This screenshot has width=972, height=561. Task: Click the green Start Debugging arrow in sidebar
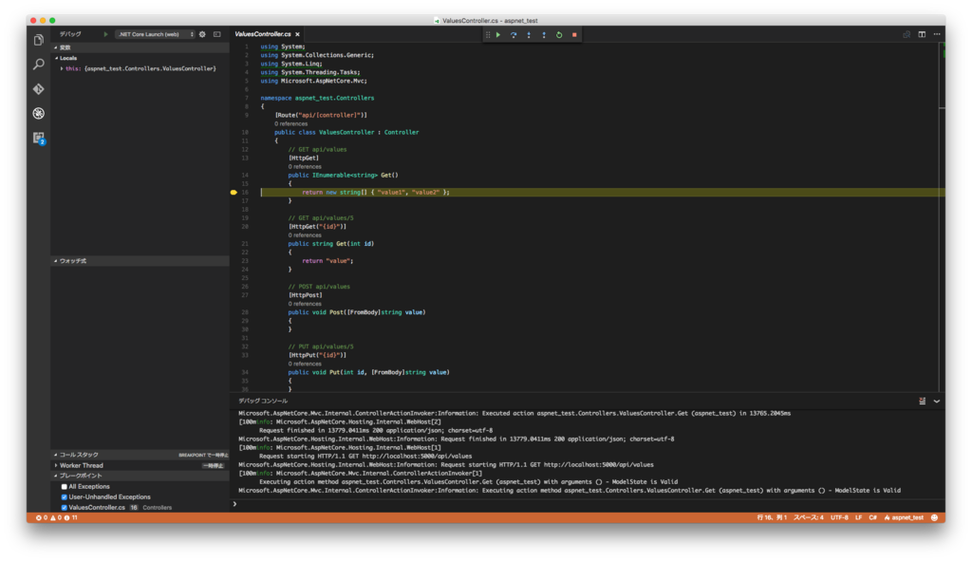pos(105,34)
